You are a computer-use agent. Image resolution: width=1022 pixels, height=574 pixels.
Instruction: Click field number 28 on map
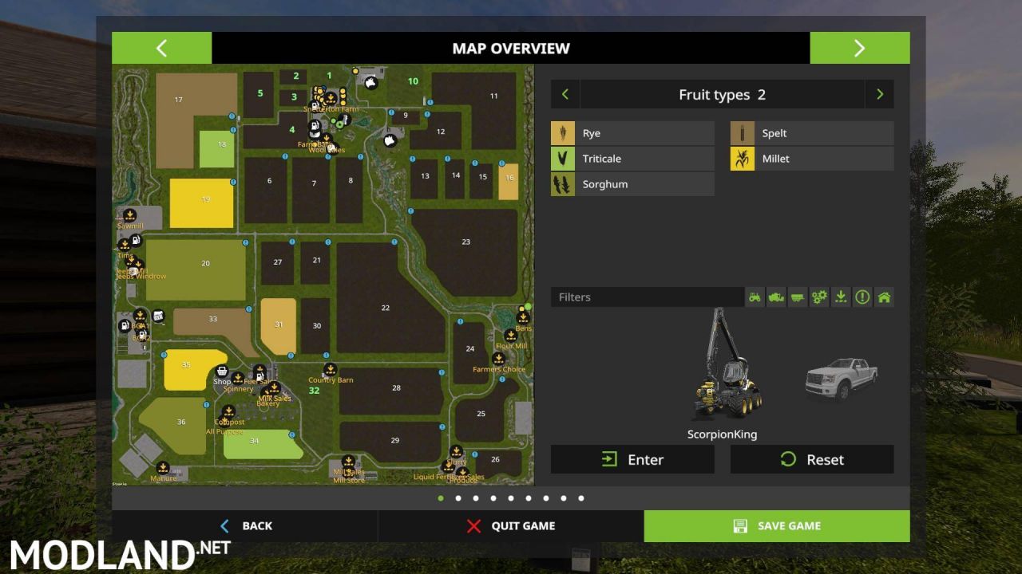click(x=396, y=388)
